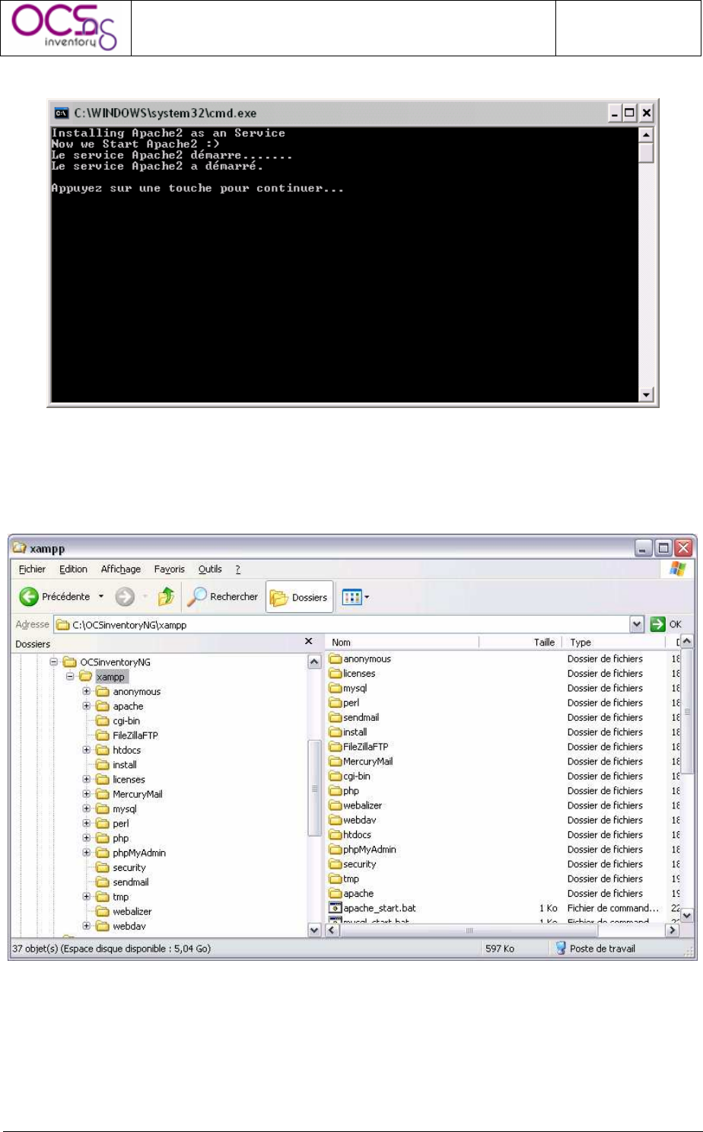Click the file list scroll down arrow

tap(686, 916)
